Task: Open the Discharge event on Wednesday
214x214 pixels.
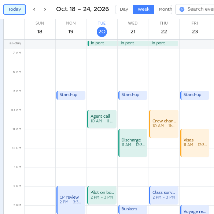Action: click(133, 143)
